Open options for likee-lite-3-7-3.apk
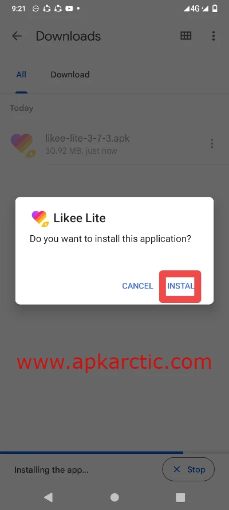229x510 pixels. [212, 143]
